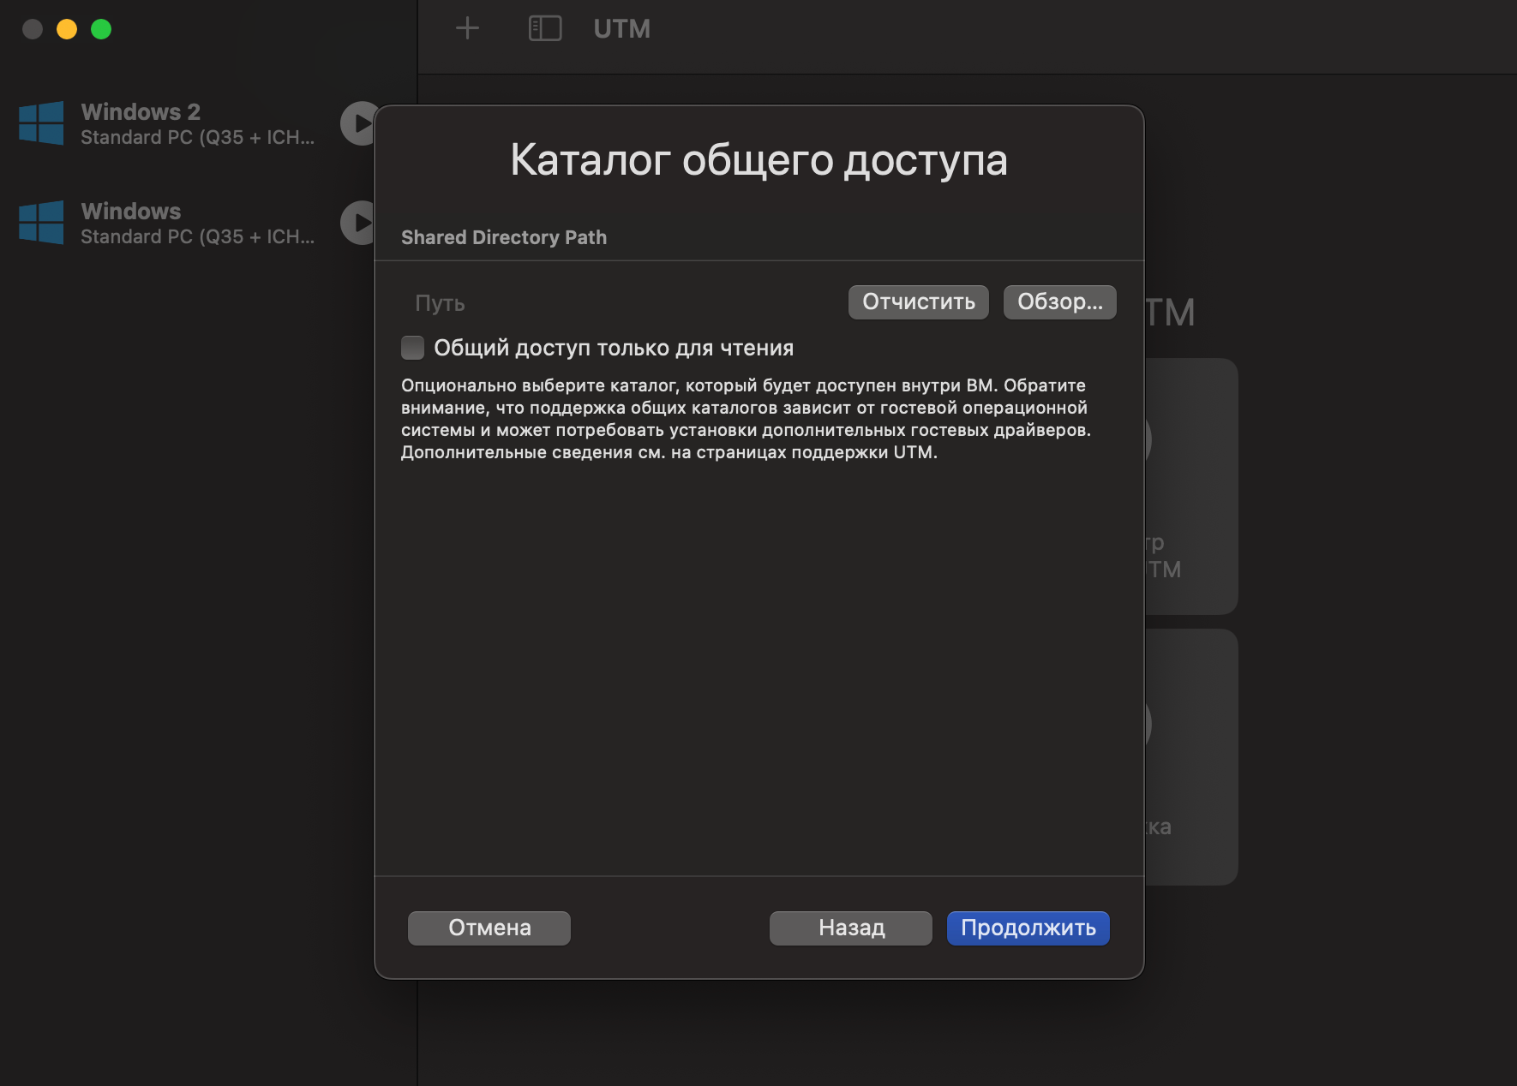Cancel the wizard with Отмена
The image size is (1517, 1086).
[489, 928]
